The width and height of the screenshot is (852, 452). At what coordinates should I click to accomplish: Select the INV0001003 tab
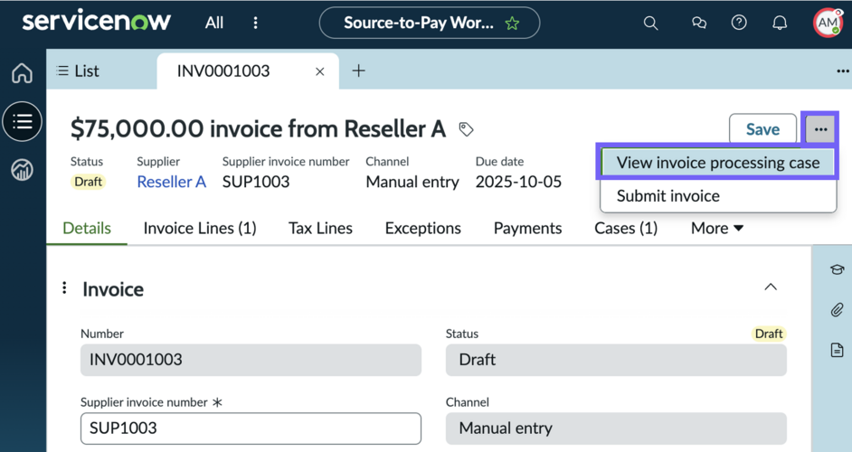point(223,71)
